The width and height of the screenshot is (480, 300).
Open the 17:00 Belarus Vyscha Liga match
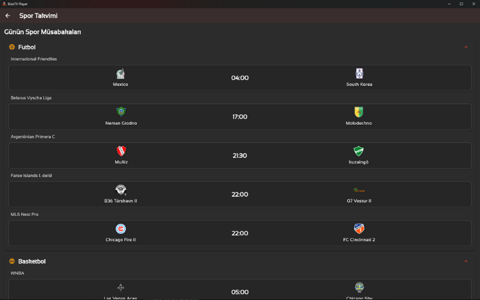pos(240,116)
